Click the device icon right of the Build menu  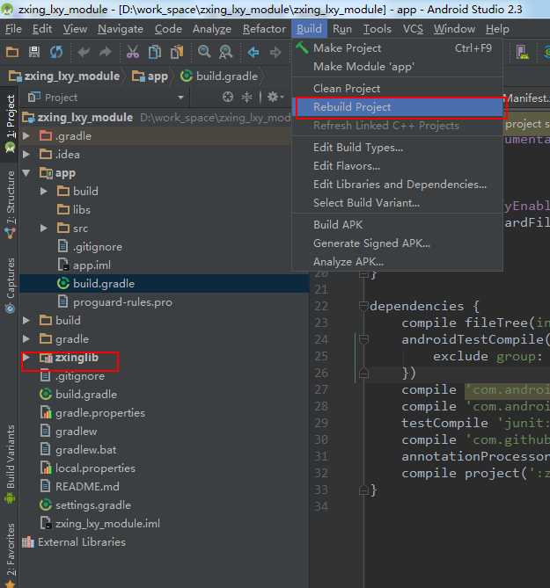click(522, 52)
